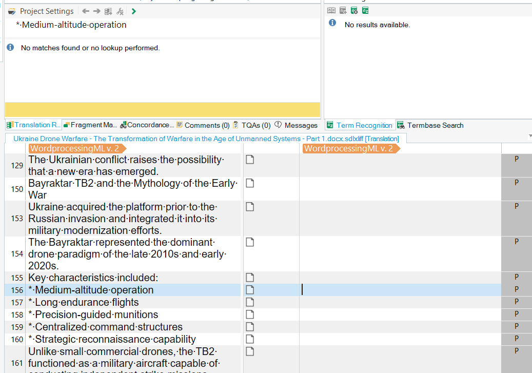Click target cell of segment 156
The height and width of the screenshot is (373, 532).
tap(400, 290)
